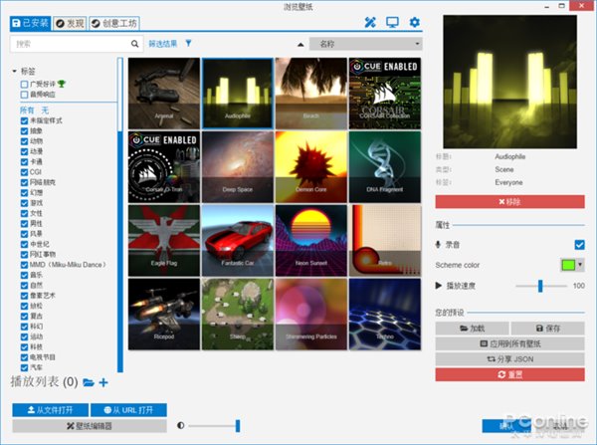Image resolution: width=597 pixels, height=445 pixels.
Task: Toggle the 录音 audio recording checkbox
Action: (x=579, y=244)
